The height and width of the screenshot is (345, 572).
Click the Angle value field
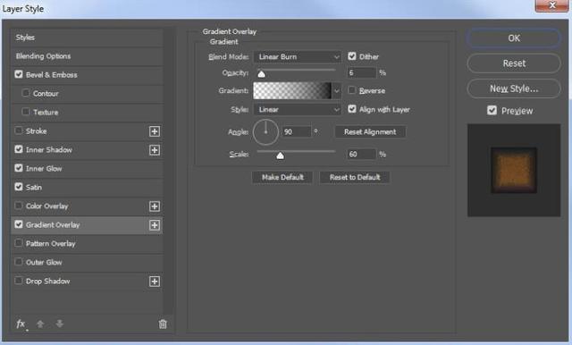(x=297, y=131)
